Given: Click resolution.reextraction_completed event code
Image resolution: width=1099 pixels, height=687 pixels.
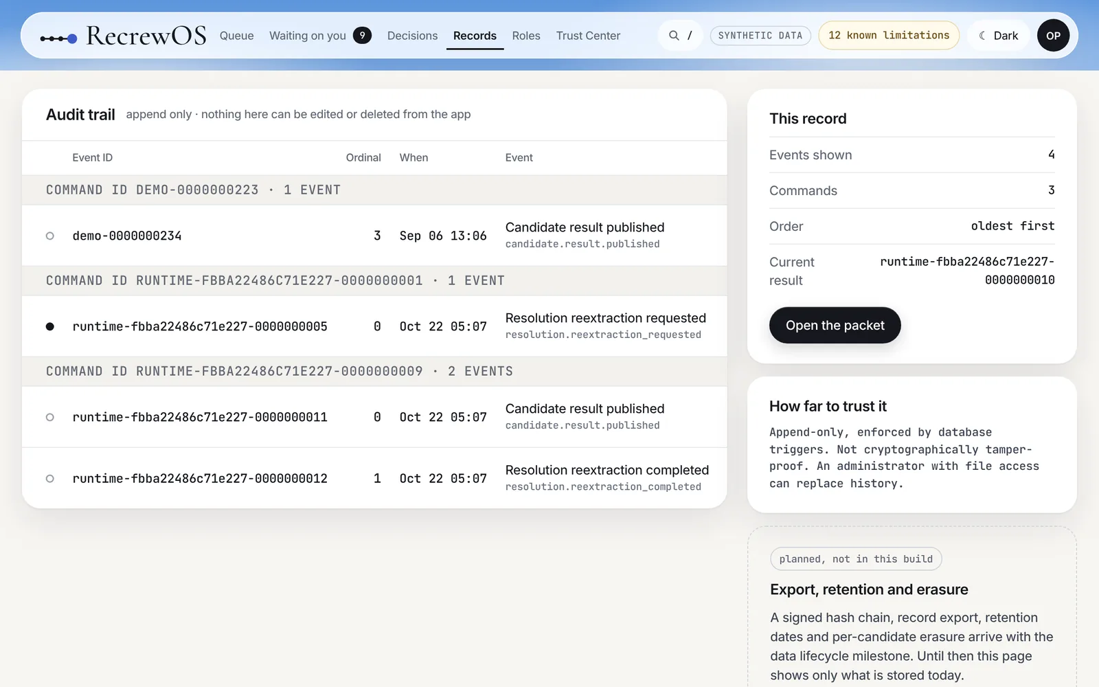Looking at the screenshot, I should pyautogui.click(x=603, y=486).
